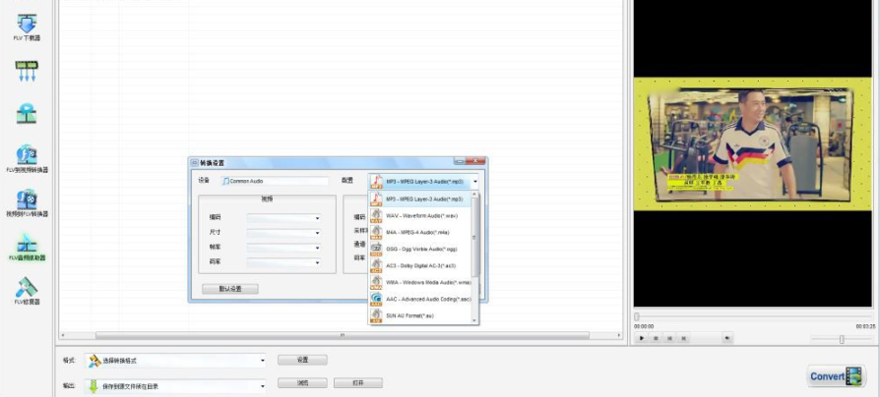
Task: Pick WMA - Windows Media Audio format
Action: point(420,282)
